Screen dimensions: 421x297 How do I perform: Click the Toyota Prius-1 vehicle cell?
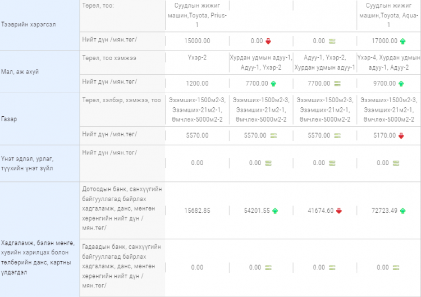point(197,16)
